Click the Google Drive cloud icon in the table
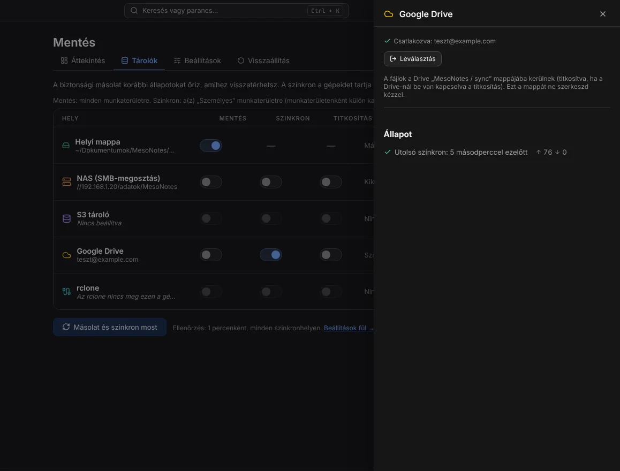 [x=66, y=255]
